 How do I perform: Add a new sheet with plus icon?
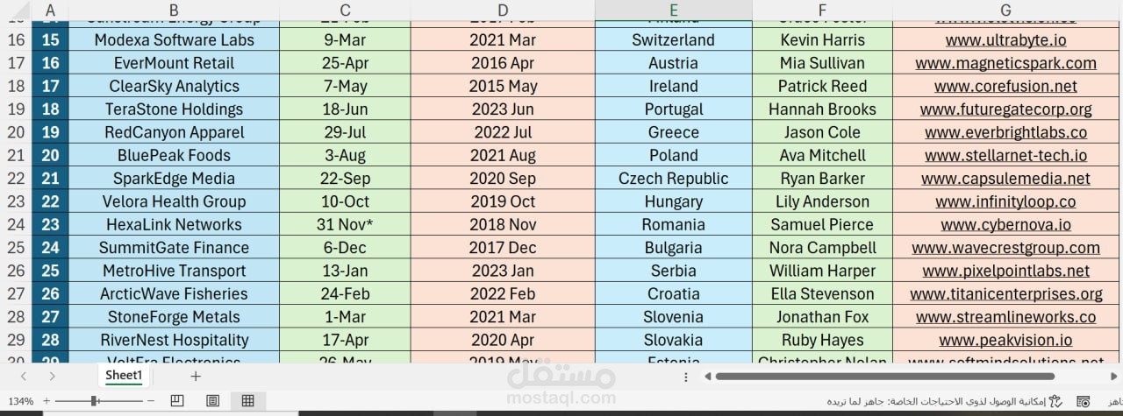196,376
